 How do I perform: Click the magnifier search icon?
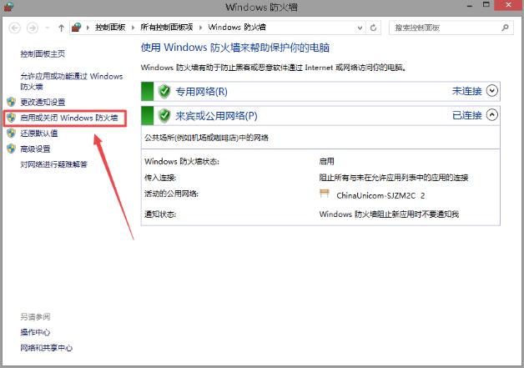point(505,28)
